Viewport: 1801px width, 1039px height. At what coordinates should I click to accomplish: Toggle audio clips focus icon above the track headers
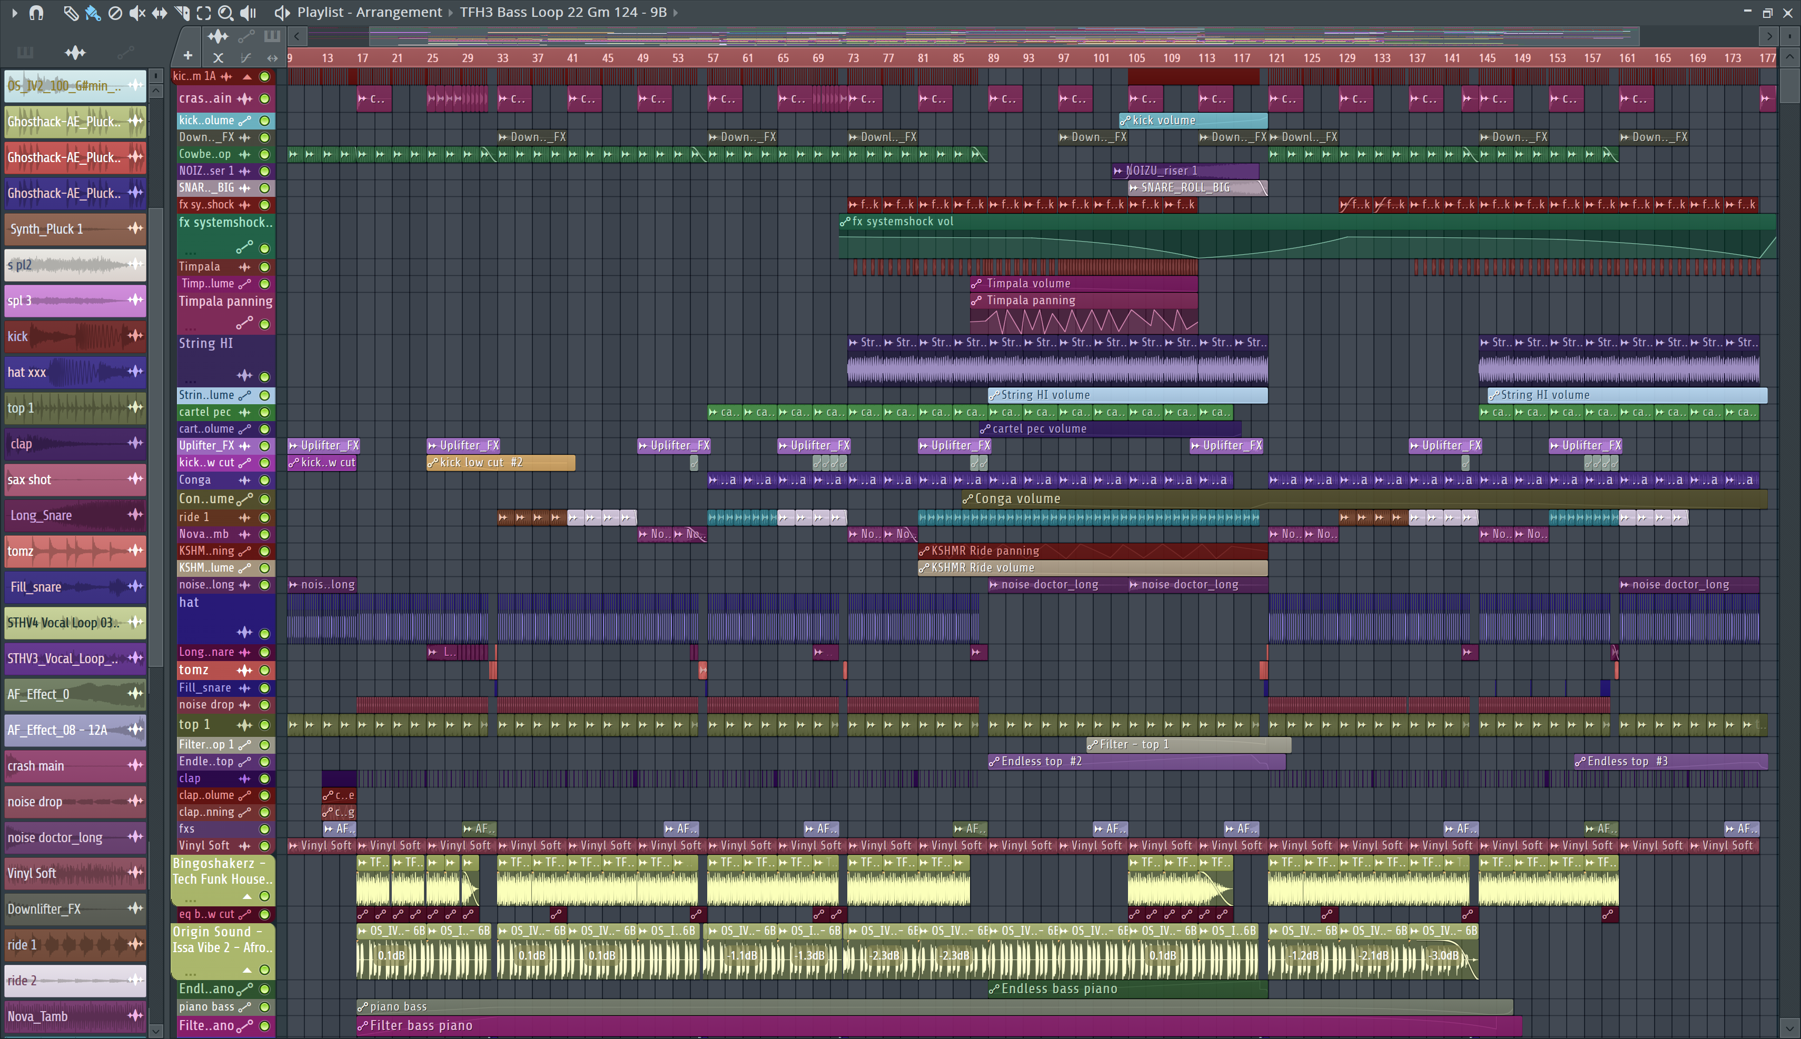(217, 36)
